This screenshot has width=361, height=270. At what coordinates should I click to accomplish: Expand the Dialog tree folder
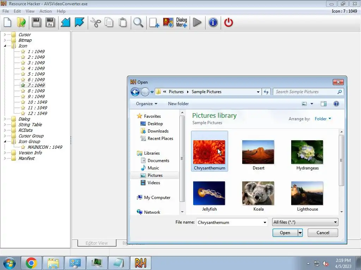click(x=5, y=119)
